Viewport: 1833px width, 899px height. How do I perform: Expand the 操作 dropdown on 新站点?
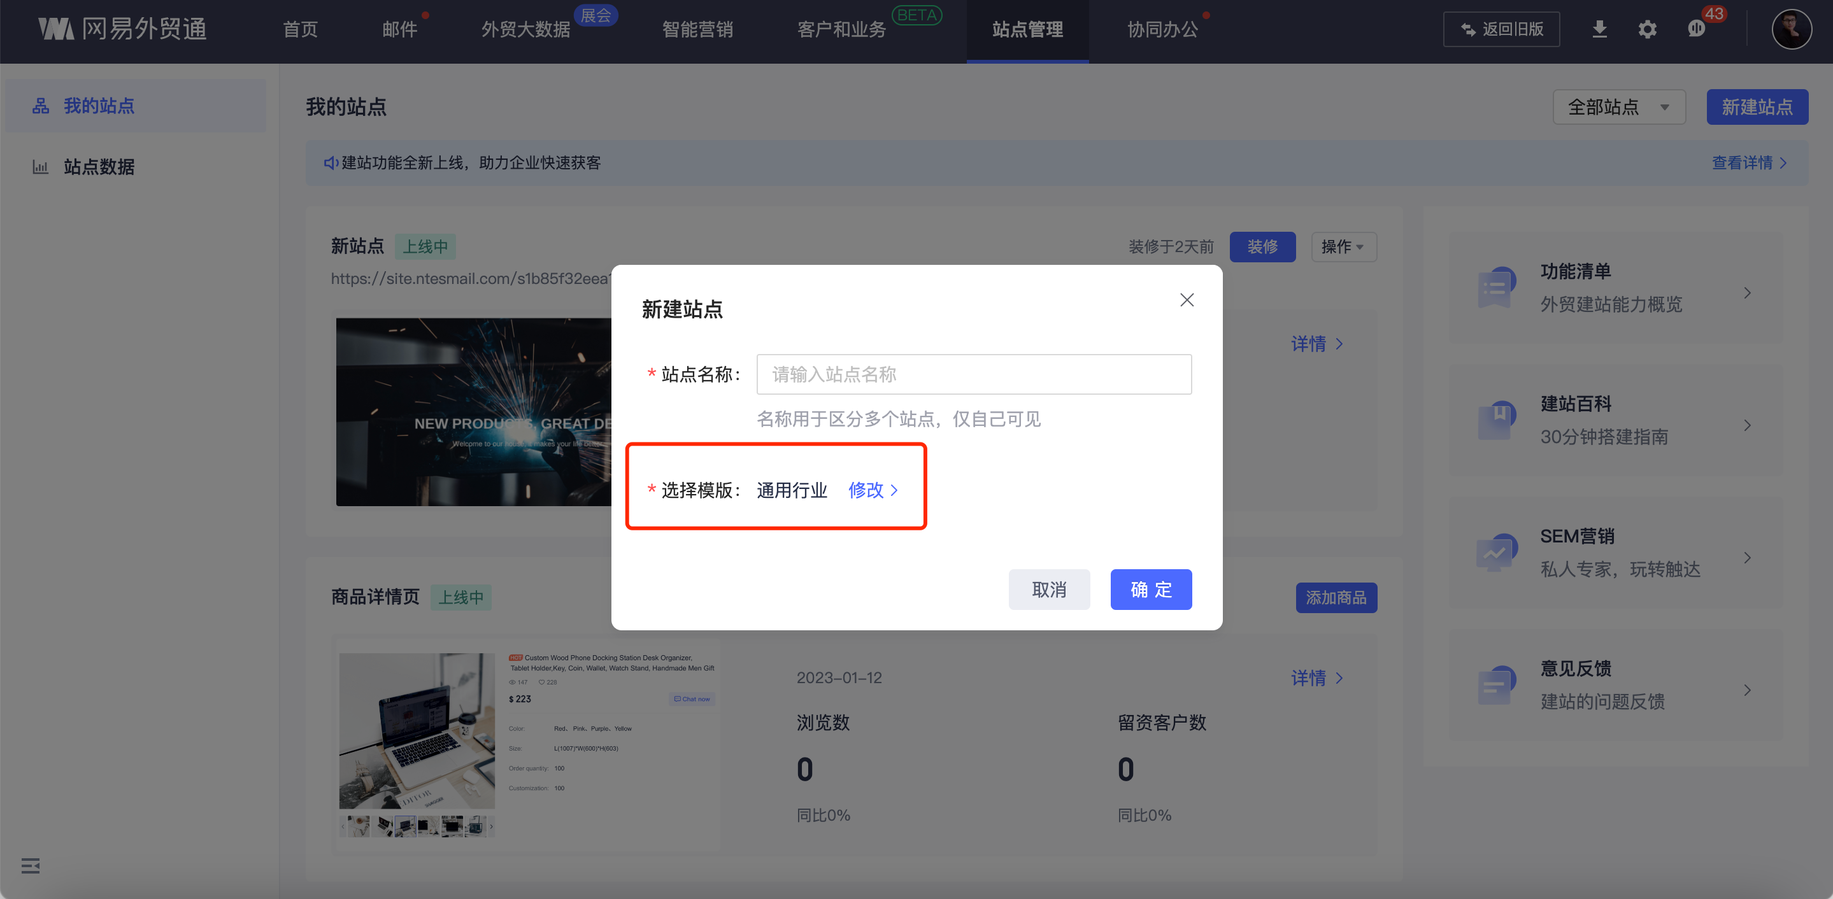[1343, 247]
